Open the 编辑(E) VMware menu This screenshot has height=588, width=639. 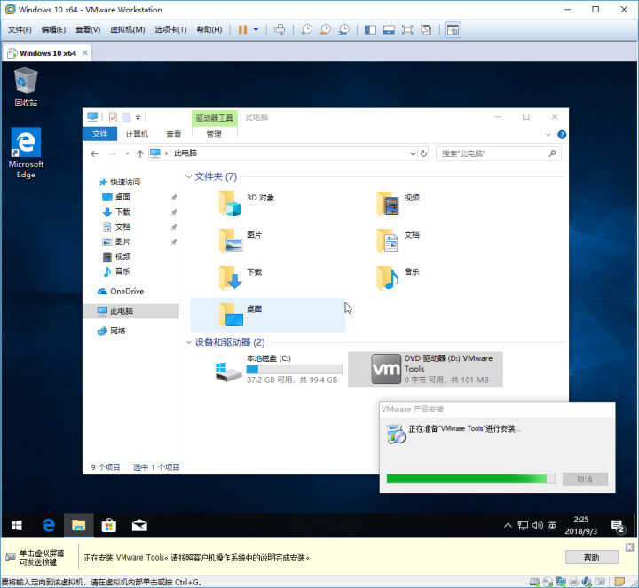(x=53, y=30)
